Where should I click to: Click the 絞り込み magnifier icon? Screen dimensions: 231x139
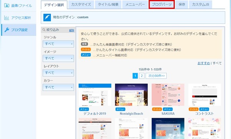coord(44,30)
